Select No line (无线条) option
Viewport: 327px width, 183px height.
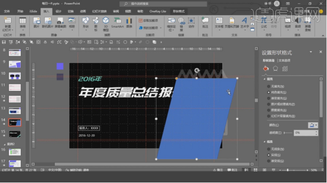click(276, 149)
